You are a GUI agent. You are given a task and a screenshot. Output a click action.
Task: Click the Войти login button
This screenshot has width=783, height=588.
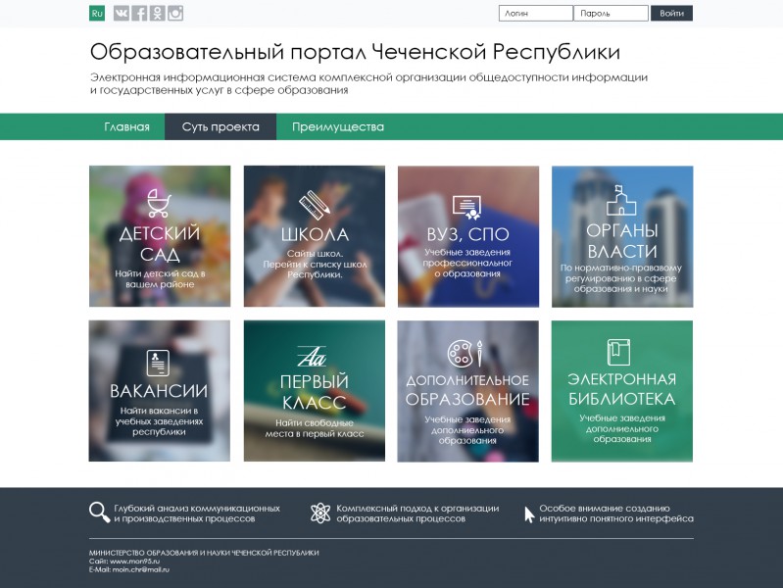pyautogui.click(x=671, y=14)
